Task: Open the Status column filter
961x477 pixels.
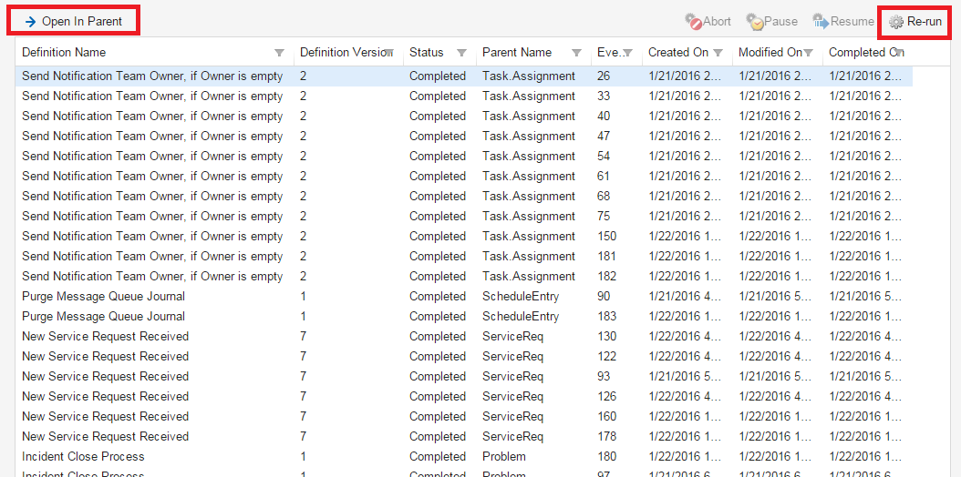Action: pos(461,53)
